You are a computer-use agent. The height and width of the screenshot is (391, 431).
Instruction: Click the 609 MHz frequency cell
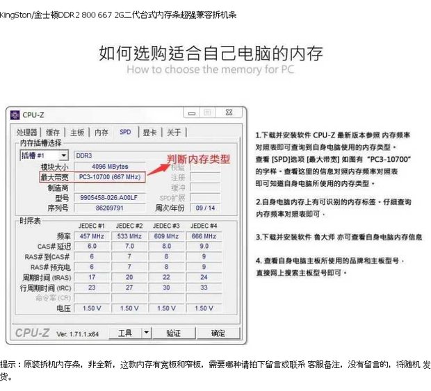166,236
